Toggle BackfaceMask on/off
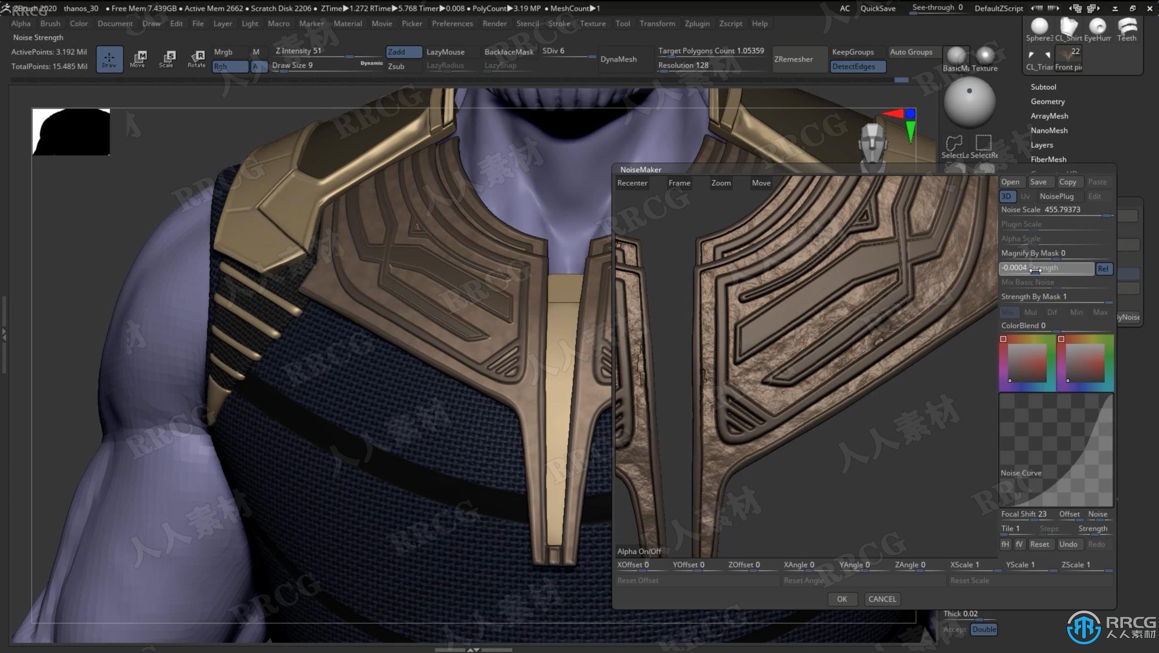 (x=507, y=50)
